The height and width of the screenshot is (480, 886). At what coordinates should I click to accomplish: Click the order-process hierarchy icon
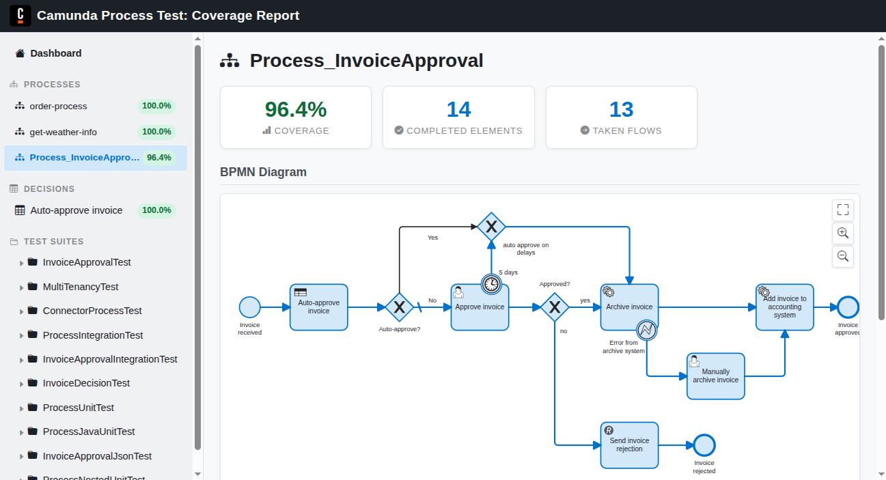pos(20,106)
